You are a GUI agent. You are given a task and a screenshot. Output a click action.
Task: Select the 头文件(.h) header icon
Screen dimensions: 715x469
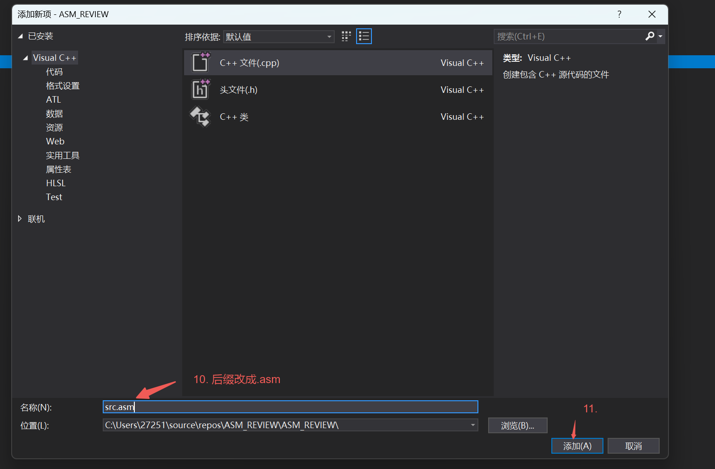201,89
